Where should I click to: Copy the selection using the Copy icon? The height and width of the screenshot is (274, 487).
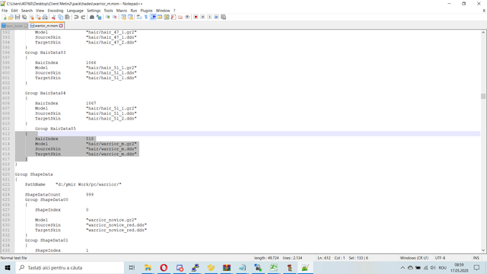pyautogui.click(x=61, y=17)
